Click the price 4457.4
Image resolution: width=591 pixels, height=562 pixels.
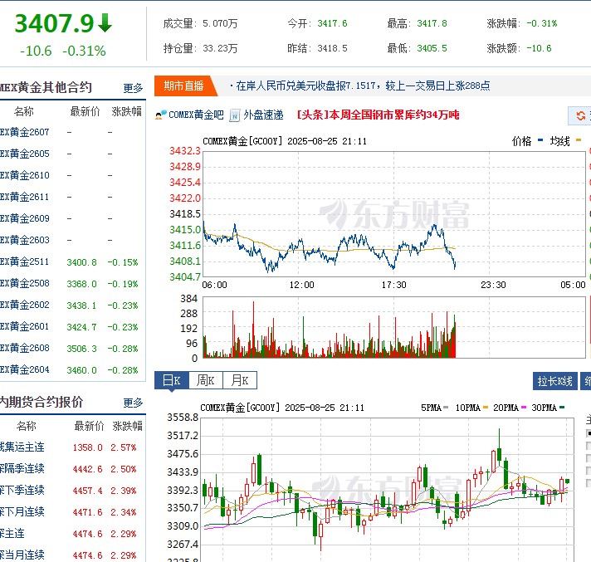(x=87, y=491)
